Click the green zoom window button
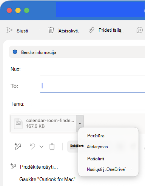145x186 pixels. click(x=27, y=11)
